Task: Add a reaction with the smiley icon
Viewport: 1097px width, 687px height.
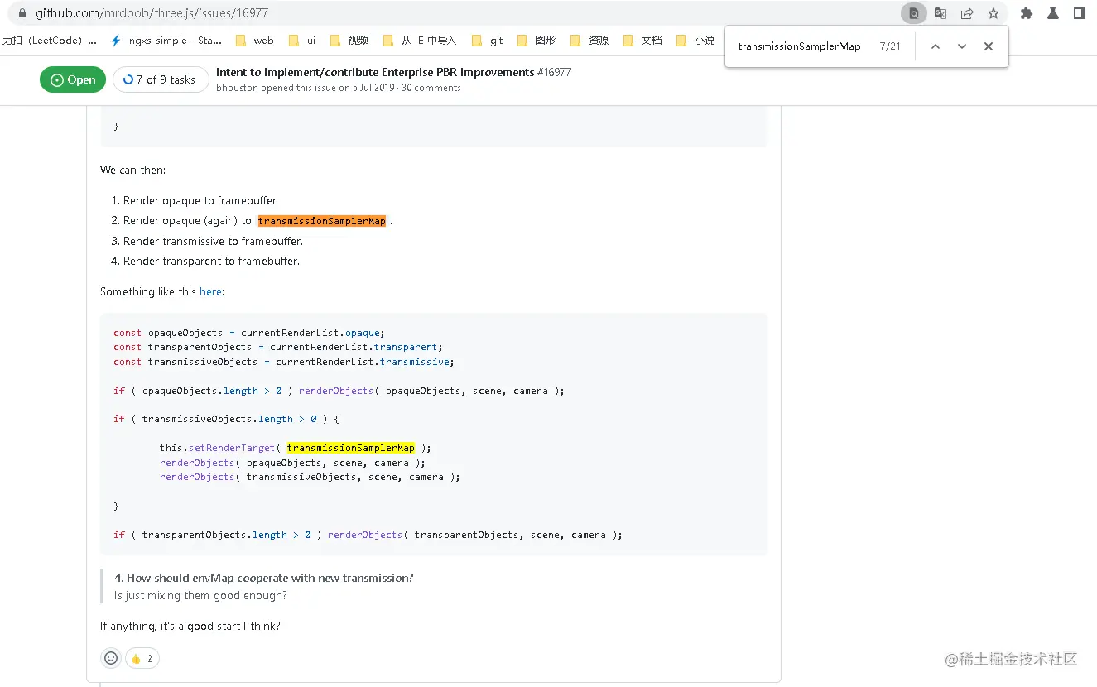Action: pyautogui.click(x=111, y=658)
